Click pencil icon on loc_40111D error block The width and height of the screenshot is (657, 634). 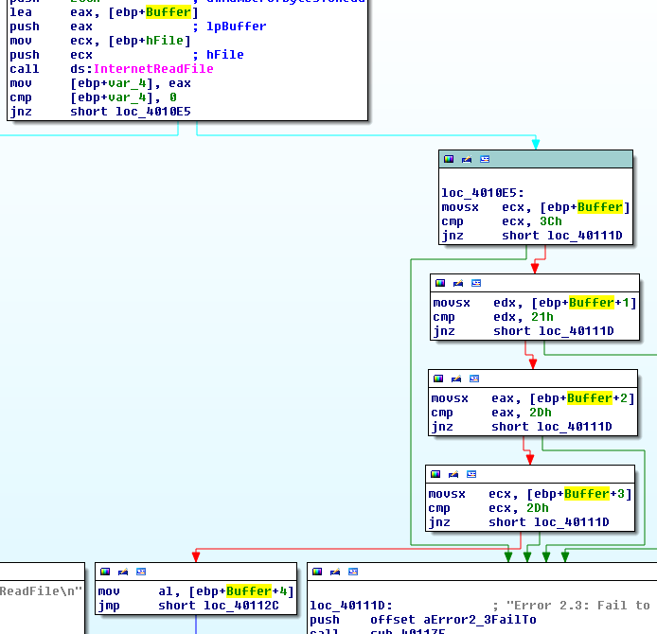point(335,572)
